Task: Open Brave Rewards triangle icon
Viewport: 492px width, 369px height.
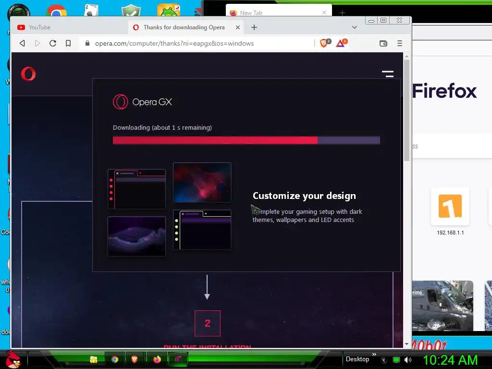Action: pyautogui.click(x=342, y=43)
